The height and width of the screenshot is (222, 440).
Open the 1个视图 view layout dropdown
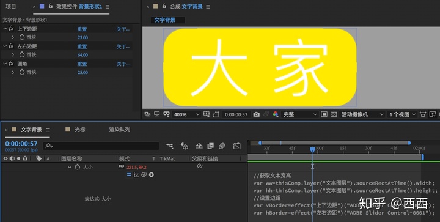(x=402, y=114)
